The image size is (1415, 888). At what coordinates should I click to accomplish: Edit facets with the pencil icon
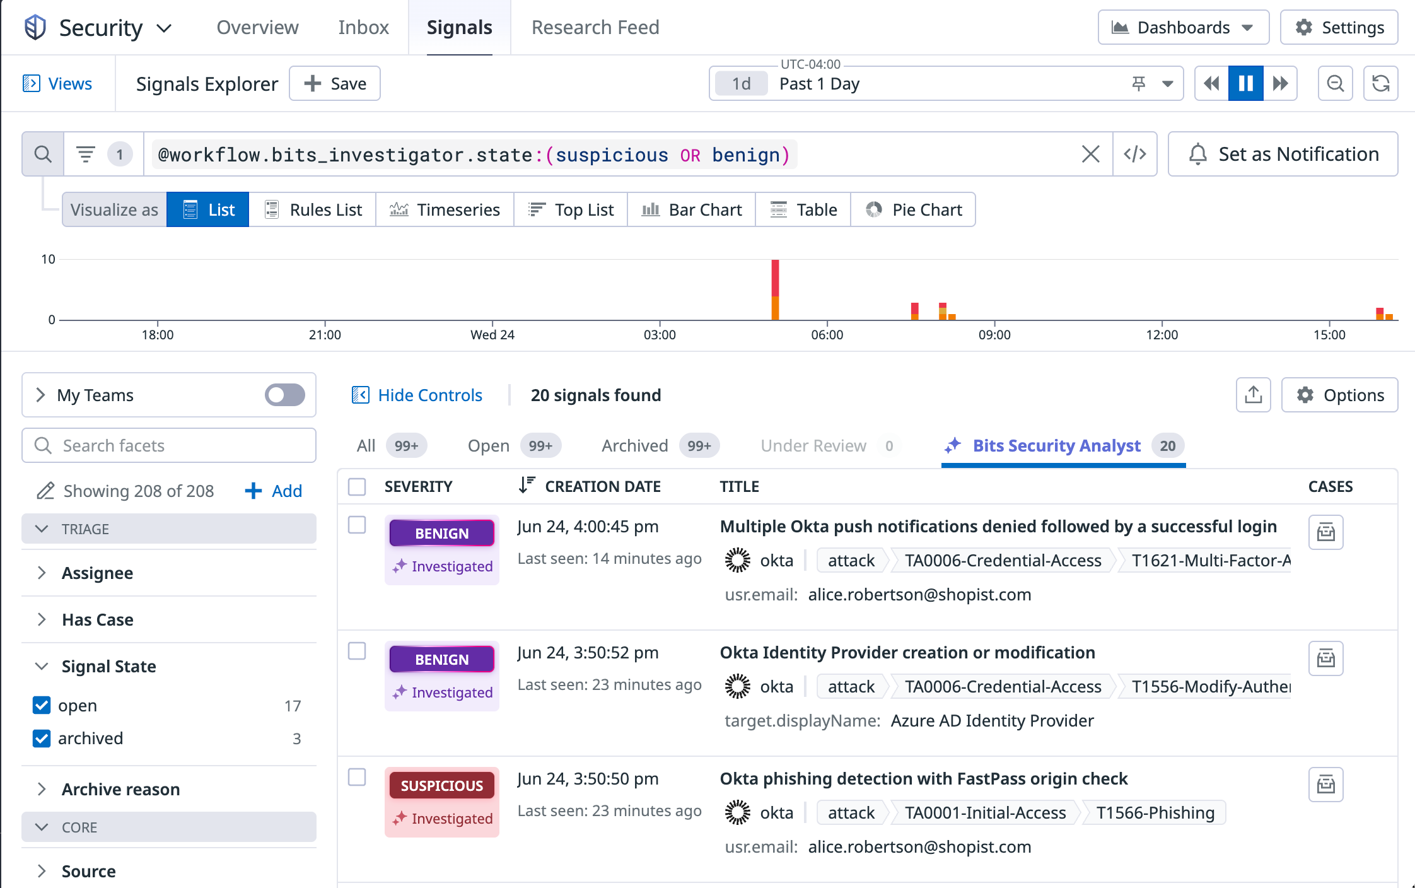[x=45, y=491]
